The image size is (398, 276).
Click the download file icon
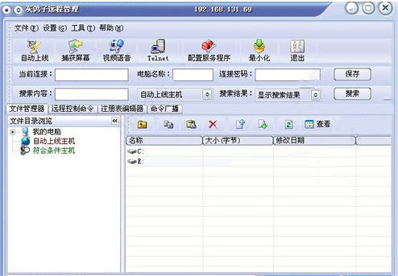263,124
